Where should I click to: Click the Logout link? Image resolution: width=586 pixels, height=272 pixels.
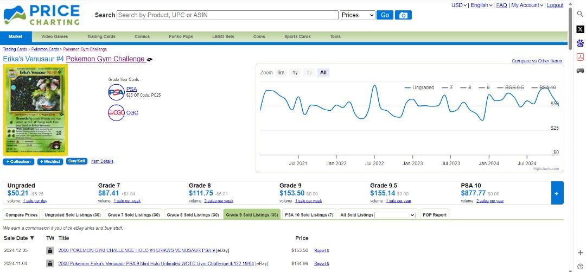555,5
